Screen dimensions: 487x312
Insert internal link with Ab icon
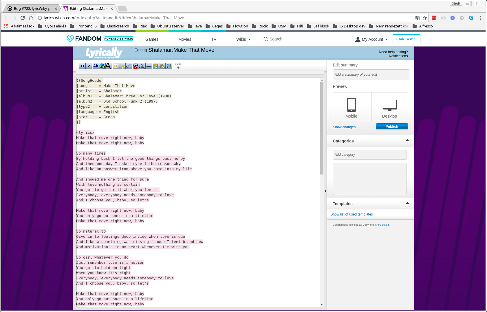pos(96,66)
